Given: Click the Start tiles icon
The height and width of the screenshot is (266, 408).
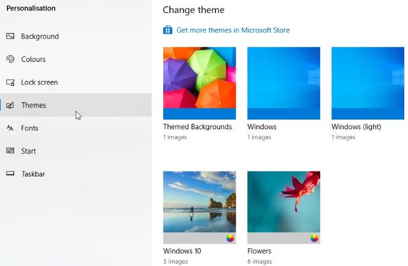Looking at the screenshot, I should [x=10, y=151].
